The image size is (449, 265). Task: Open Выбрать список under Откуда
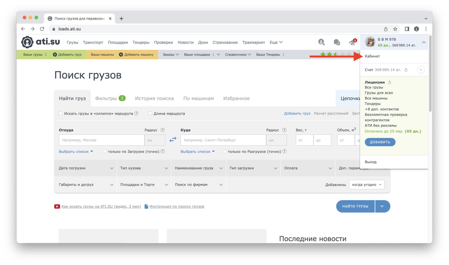76,151
